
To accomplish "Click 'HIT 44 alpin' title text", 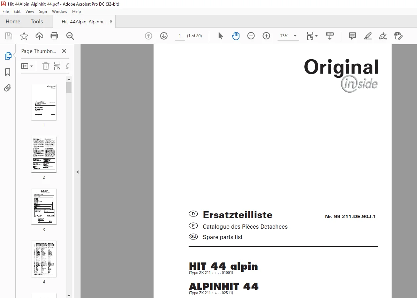I will pyautogui.click(x=223, y=266).
